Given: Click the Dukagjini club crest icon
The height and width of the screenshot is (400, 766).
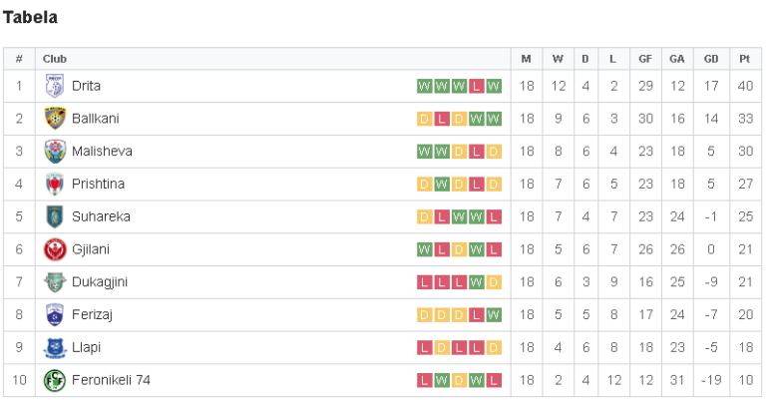Looking at the screenshot, I should [x=55, y=282].
